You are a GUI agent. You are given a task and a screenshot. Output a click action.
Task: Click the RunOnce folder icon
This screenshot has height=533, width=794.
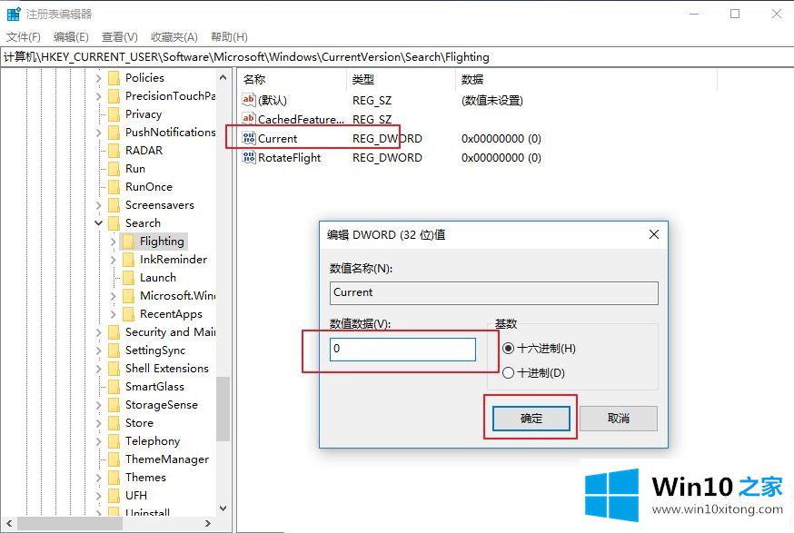(x=114, y=187)
